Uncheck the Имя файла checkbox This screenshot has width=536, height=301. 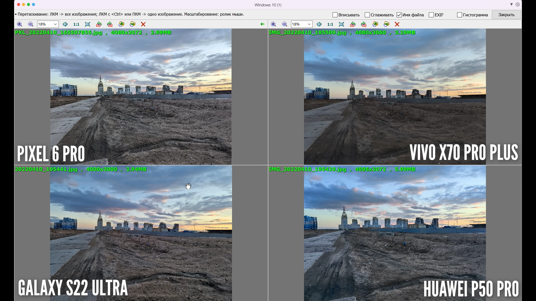399,15
